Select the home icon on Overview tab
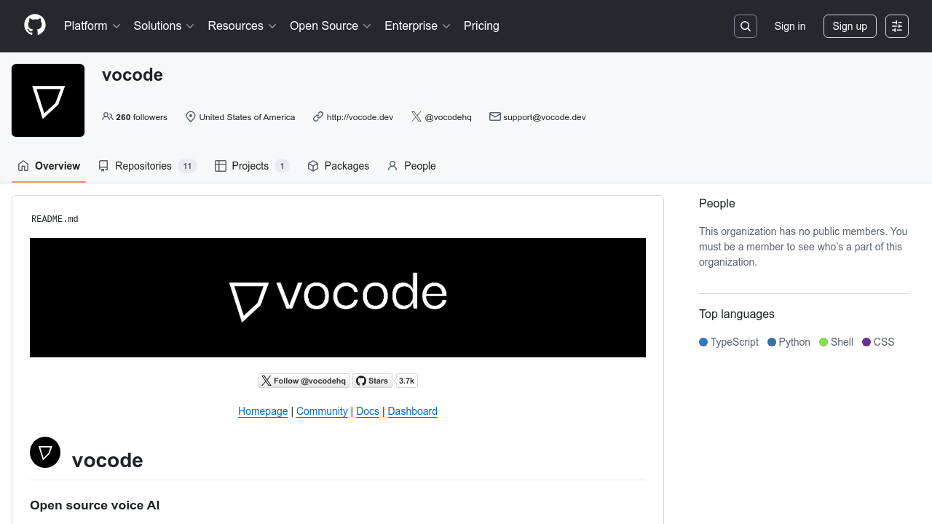Image resolution: width=932 pixels, height=524 pixels. click(23, 166)
